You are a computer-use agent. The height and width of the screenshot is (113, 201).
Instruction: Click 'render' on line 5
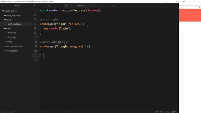[54, 29]
